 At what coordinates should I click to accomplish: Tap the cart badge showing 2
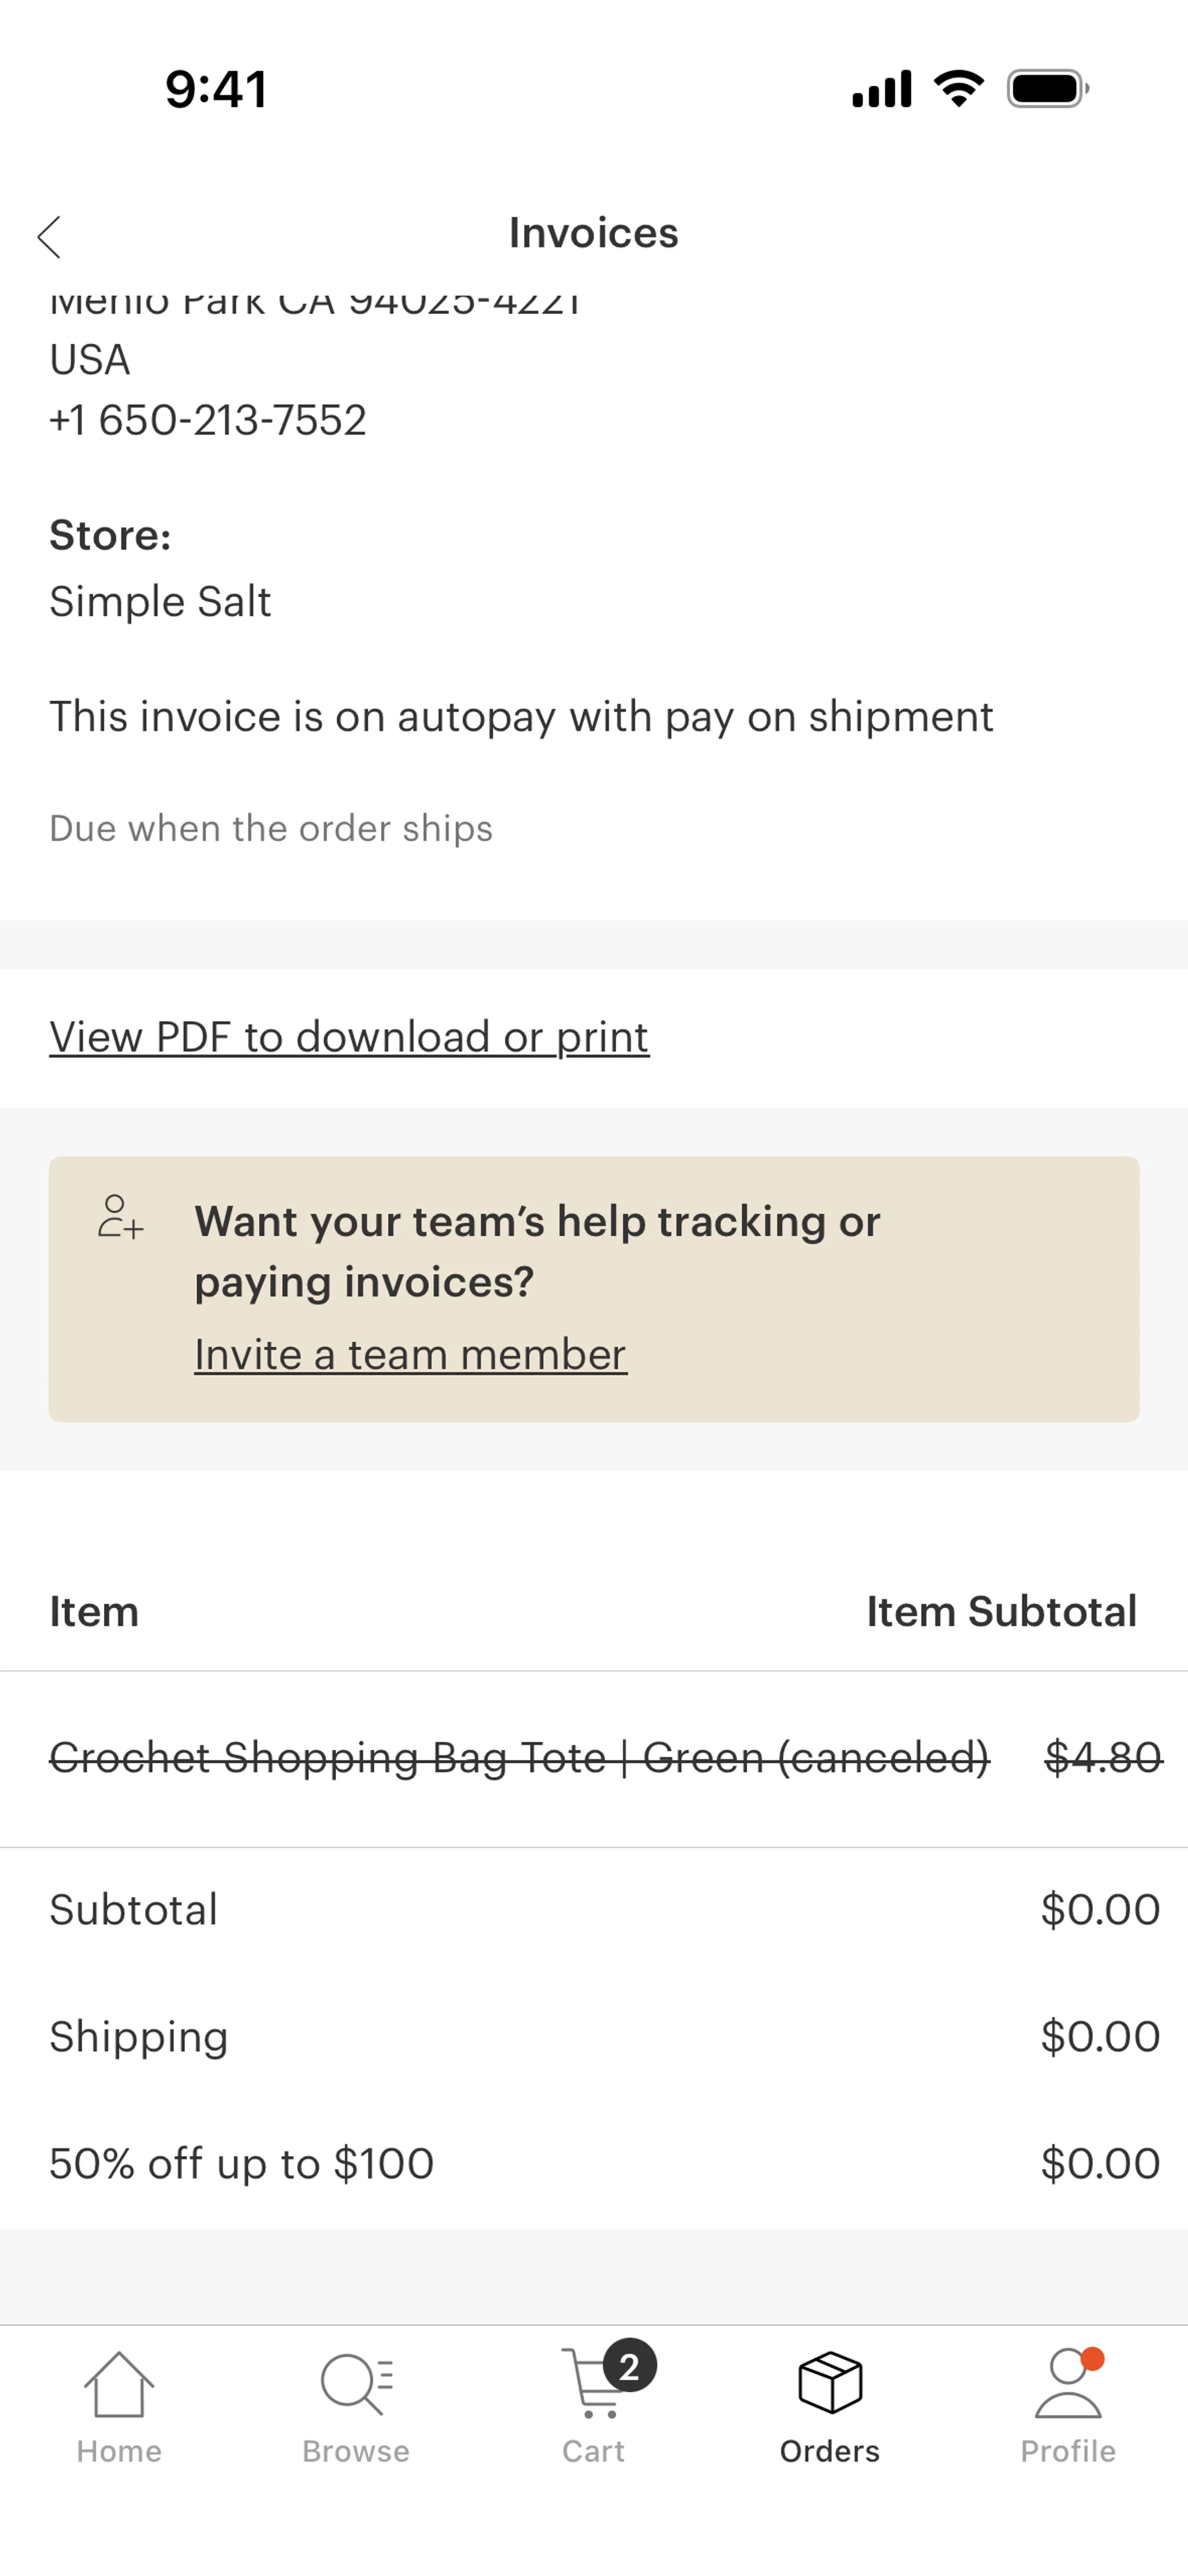[x=629, y=2366]
